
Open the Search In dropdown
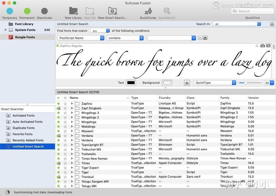pyautogui.click(x=236, y=24)
